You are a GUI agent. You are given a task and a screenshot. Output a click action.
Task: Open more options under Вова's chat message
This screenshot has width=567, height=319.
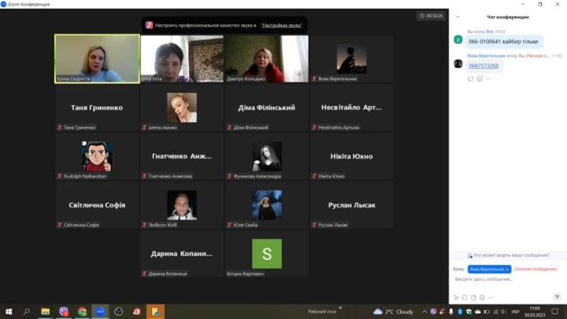click(x=488, y=79)
